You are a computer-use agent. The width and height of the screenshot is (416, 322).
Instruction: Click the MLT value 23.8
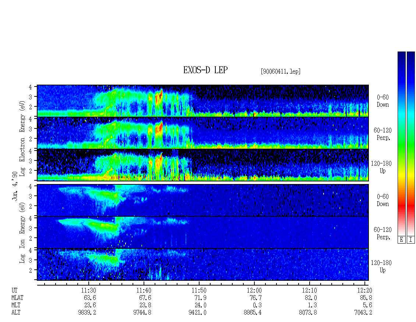[145, 305]
